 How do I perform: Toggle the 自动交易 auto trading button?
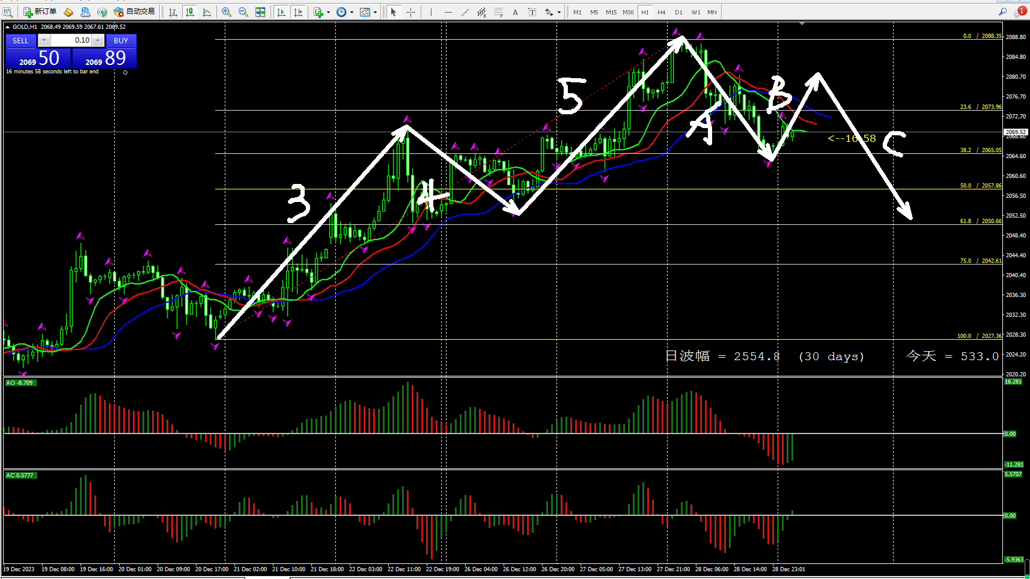(135, 12)
